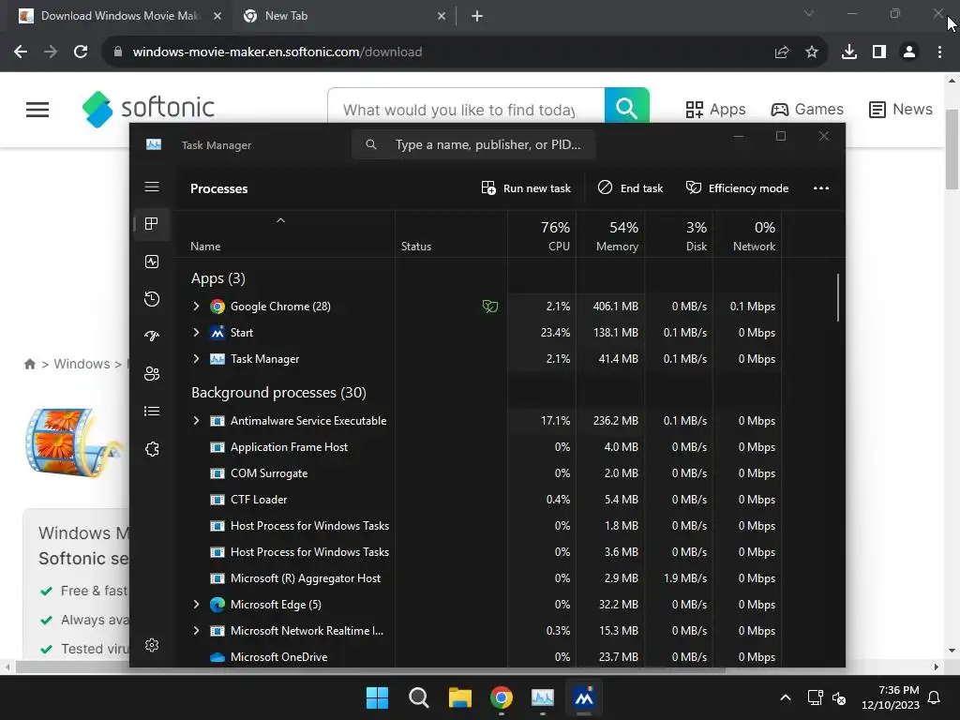Open Softonic Apps link
Image resolution: width=960 pixels, height=720 pixels.
[715, 109]
